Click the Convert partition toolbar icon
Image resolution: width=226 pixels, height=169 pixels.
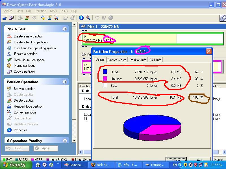tap(56, 18)
